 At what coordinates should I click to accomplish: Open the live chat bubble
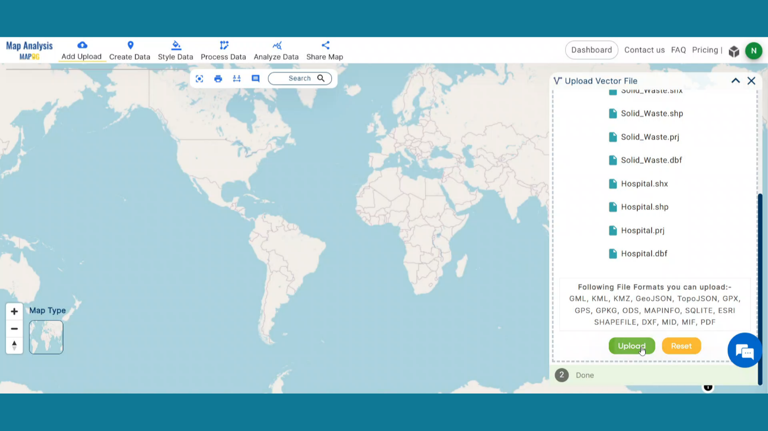(745, 351)
